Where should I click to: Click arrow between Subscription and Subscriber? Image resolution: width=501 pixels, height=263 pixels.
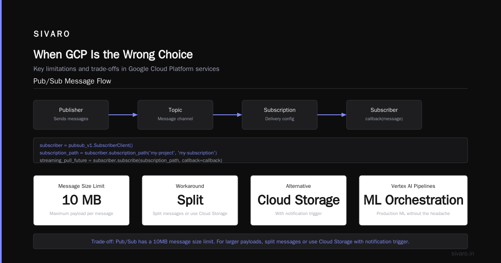pyautogui.click(x=332, y=115)
